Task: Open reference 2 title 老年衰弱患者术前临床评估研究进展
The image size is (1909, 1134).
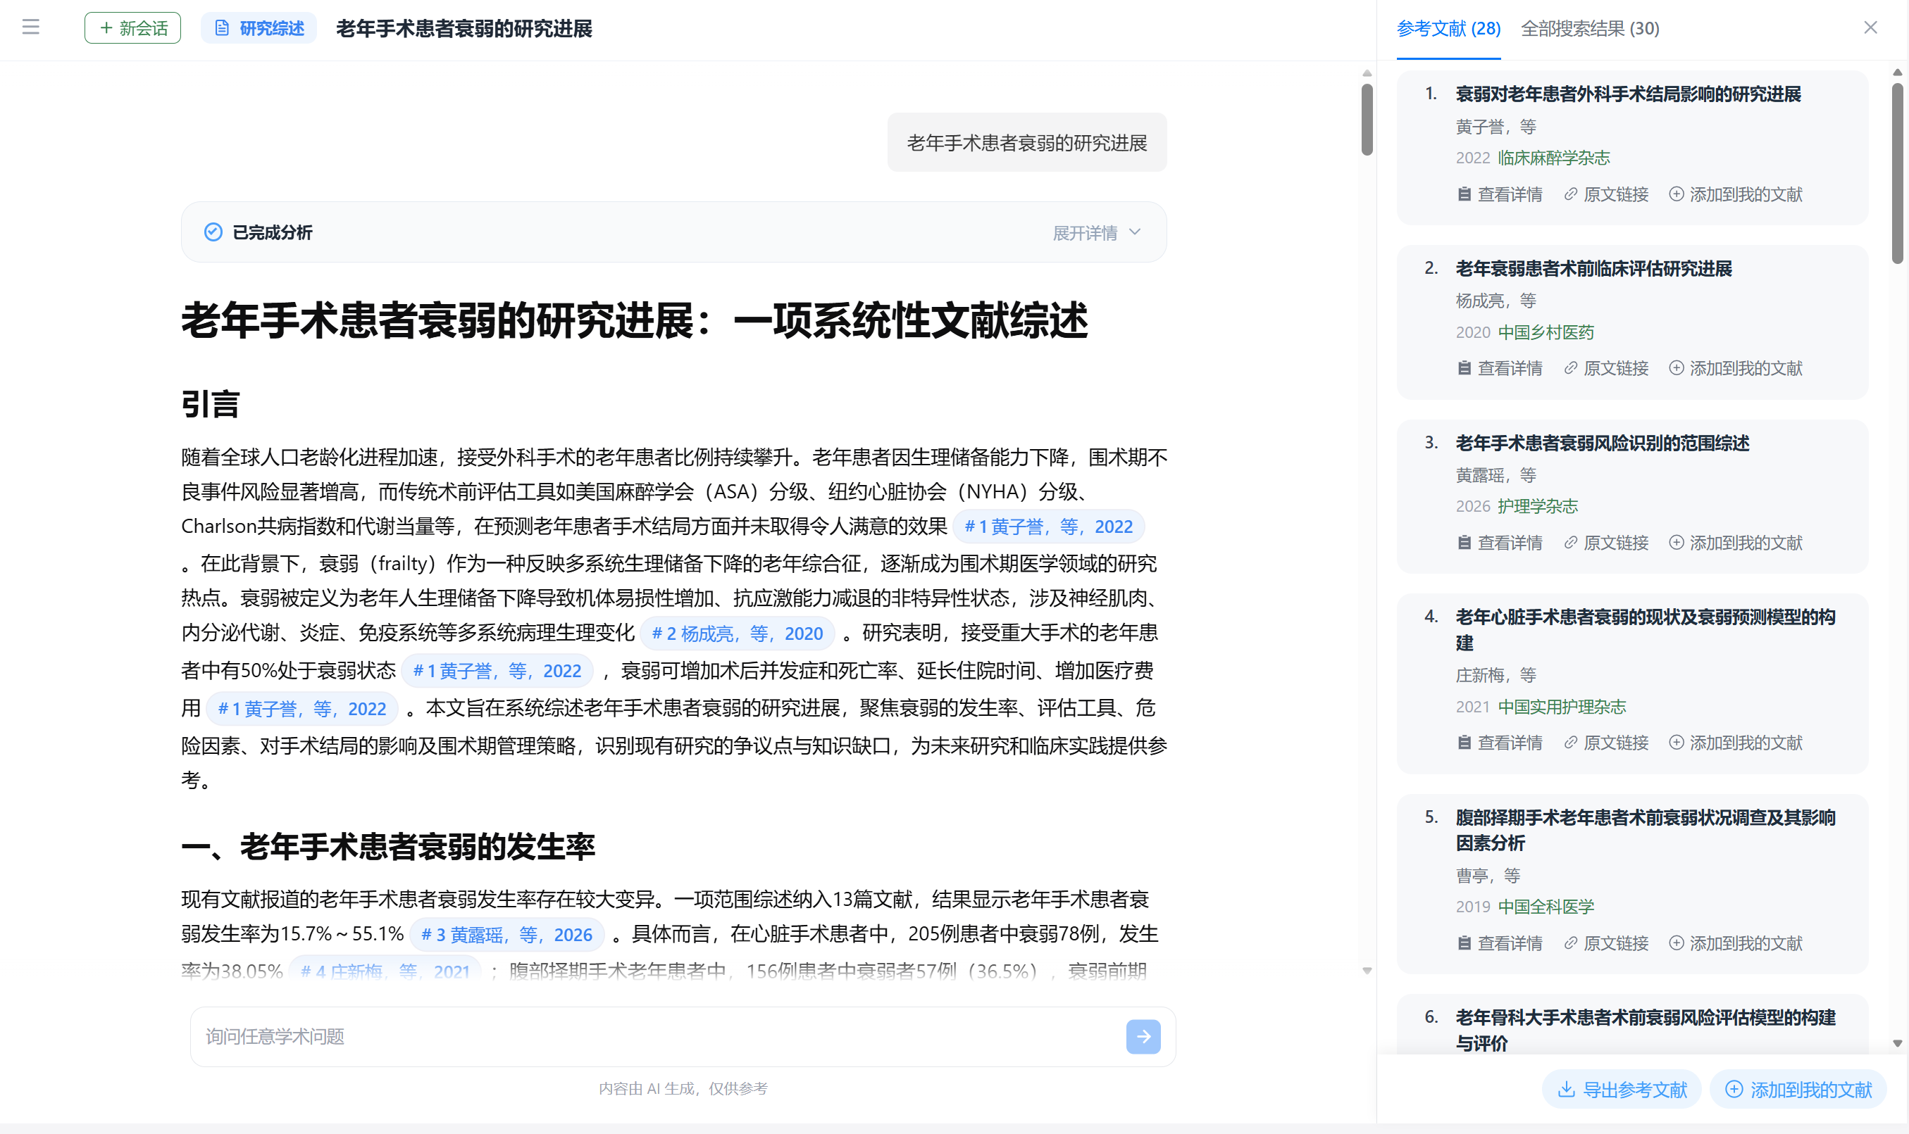Action: click(1593, 268)
